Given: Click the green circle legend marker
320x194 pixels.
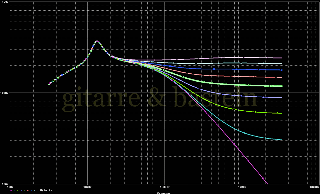Looking at the screenshot, I should click(x=24, y=190).
